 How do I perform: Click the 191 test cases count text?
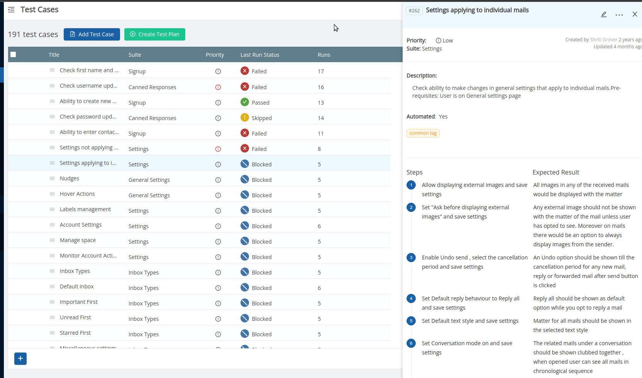(33, 34)
